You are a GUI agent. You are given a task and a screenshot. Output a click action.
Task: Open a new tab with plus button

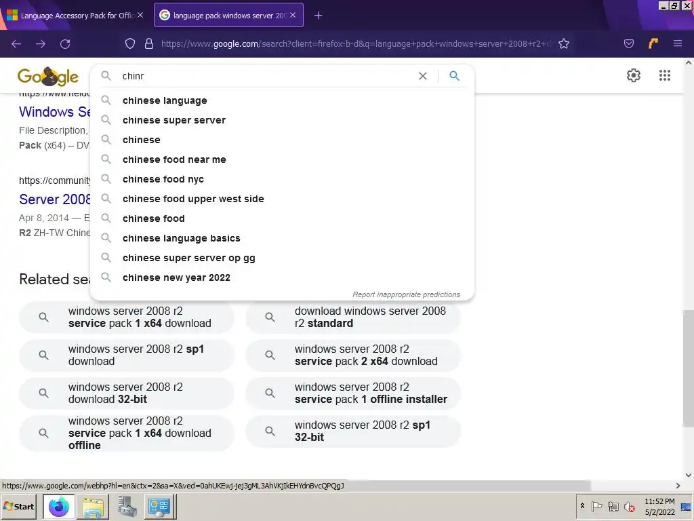(x=319, y=16)
